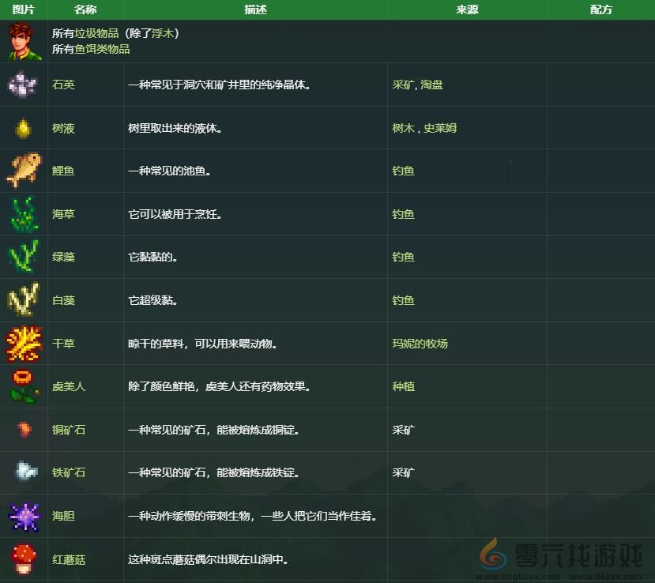Click the carp (鲤鱼) fish icon

coord(23,171)
